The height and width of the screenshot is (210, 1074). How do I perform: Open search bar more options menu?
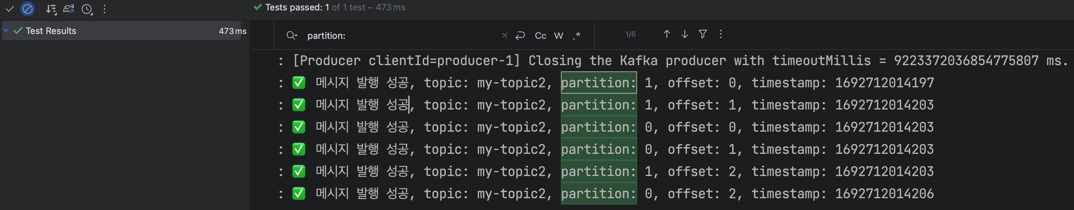[x=721, y=34]
